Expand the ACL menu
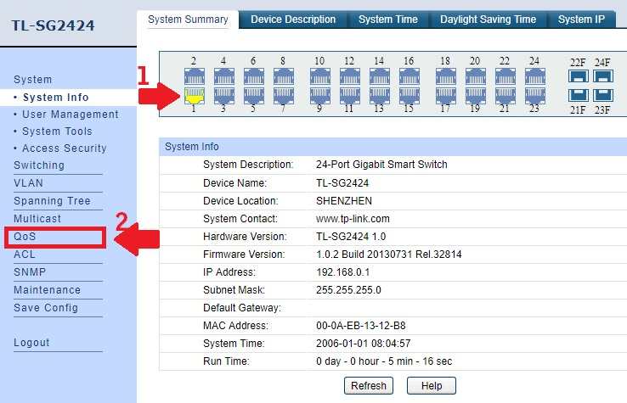Screen dimensions: 627x403 [25, 255]
